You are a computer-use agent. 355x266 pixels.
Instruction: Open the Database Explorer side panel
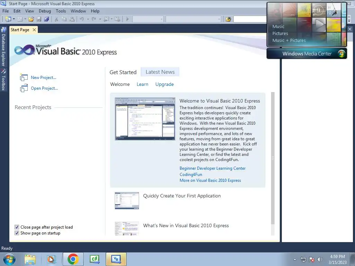(x=3, y=47)
